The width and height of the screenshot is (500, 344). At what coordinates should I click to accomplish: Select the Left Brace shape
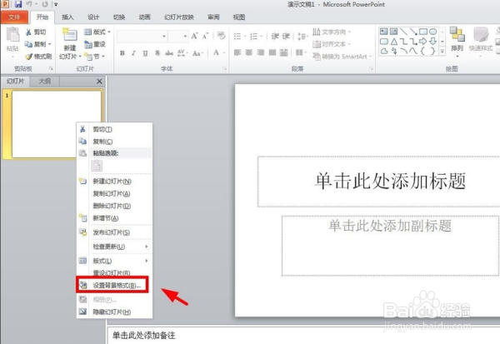[422, 51]
